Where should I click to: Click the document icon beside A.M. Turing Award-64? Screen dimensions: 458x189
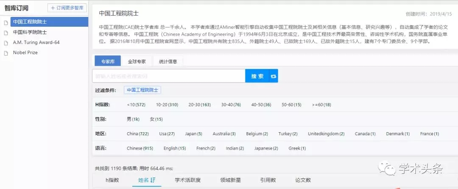pyautogui.click(x=6, y=43)
